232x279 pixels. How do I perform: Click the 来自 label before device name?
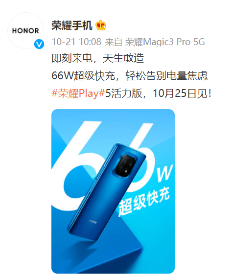[114, 42]
